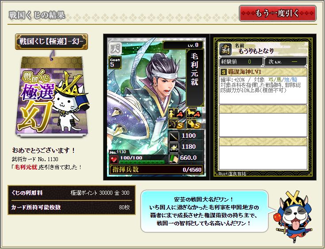Click the cavalry horse aptitude A icon
The image size is (325, 249).
(193, 113)
